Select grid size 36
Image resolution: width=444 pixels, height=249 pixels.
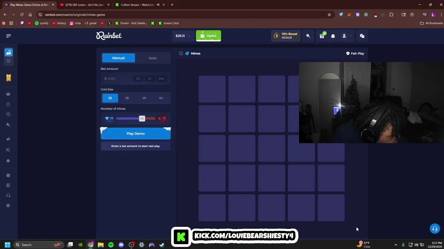click(127, 98)
